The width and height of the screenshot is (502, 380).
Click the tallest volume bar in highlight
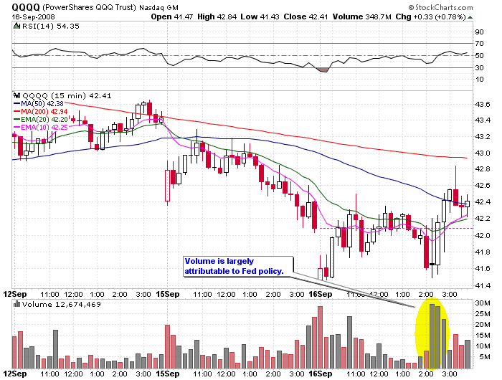[x=432, y=336]
